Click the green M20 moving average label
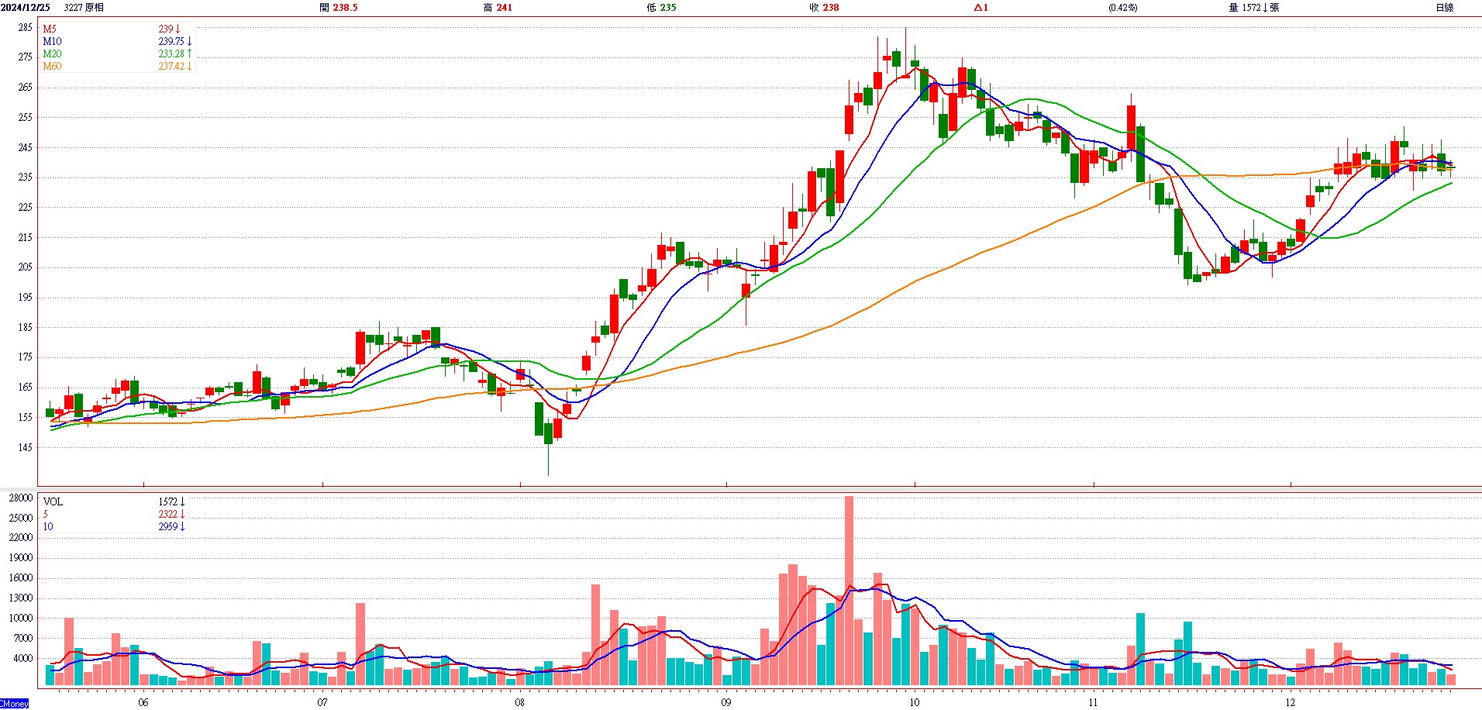Image resolution: width=1482 pixels, height=710 pixels. click(x=52, y=53)
